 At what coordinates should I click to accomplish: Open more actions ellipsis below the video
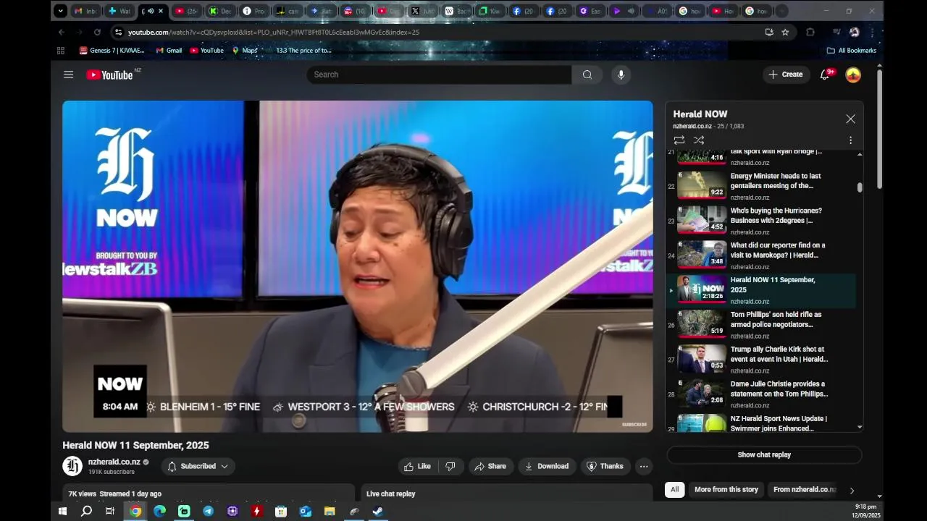pyautogui.click(x=644, y=466)
